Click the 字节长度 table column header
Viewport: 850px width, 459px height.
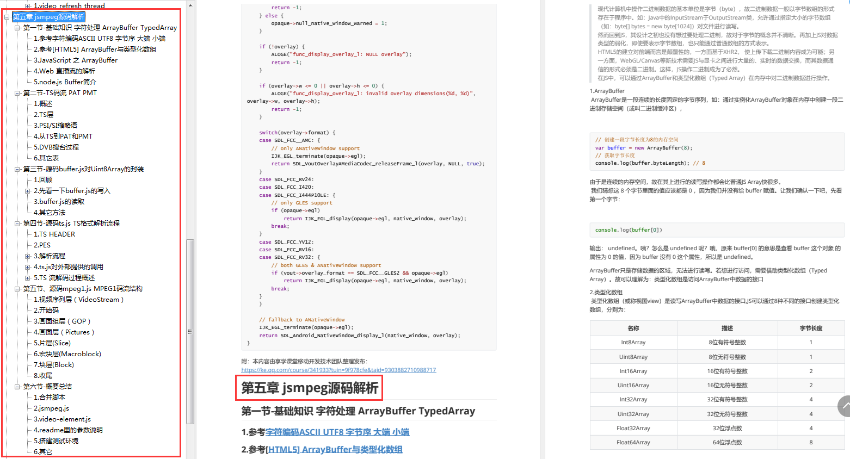point(811,328)
